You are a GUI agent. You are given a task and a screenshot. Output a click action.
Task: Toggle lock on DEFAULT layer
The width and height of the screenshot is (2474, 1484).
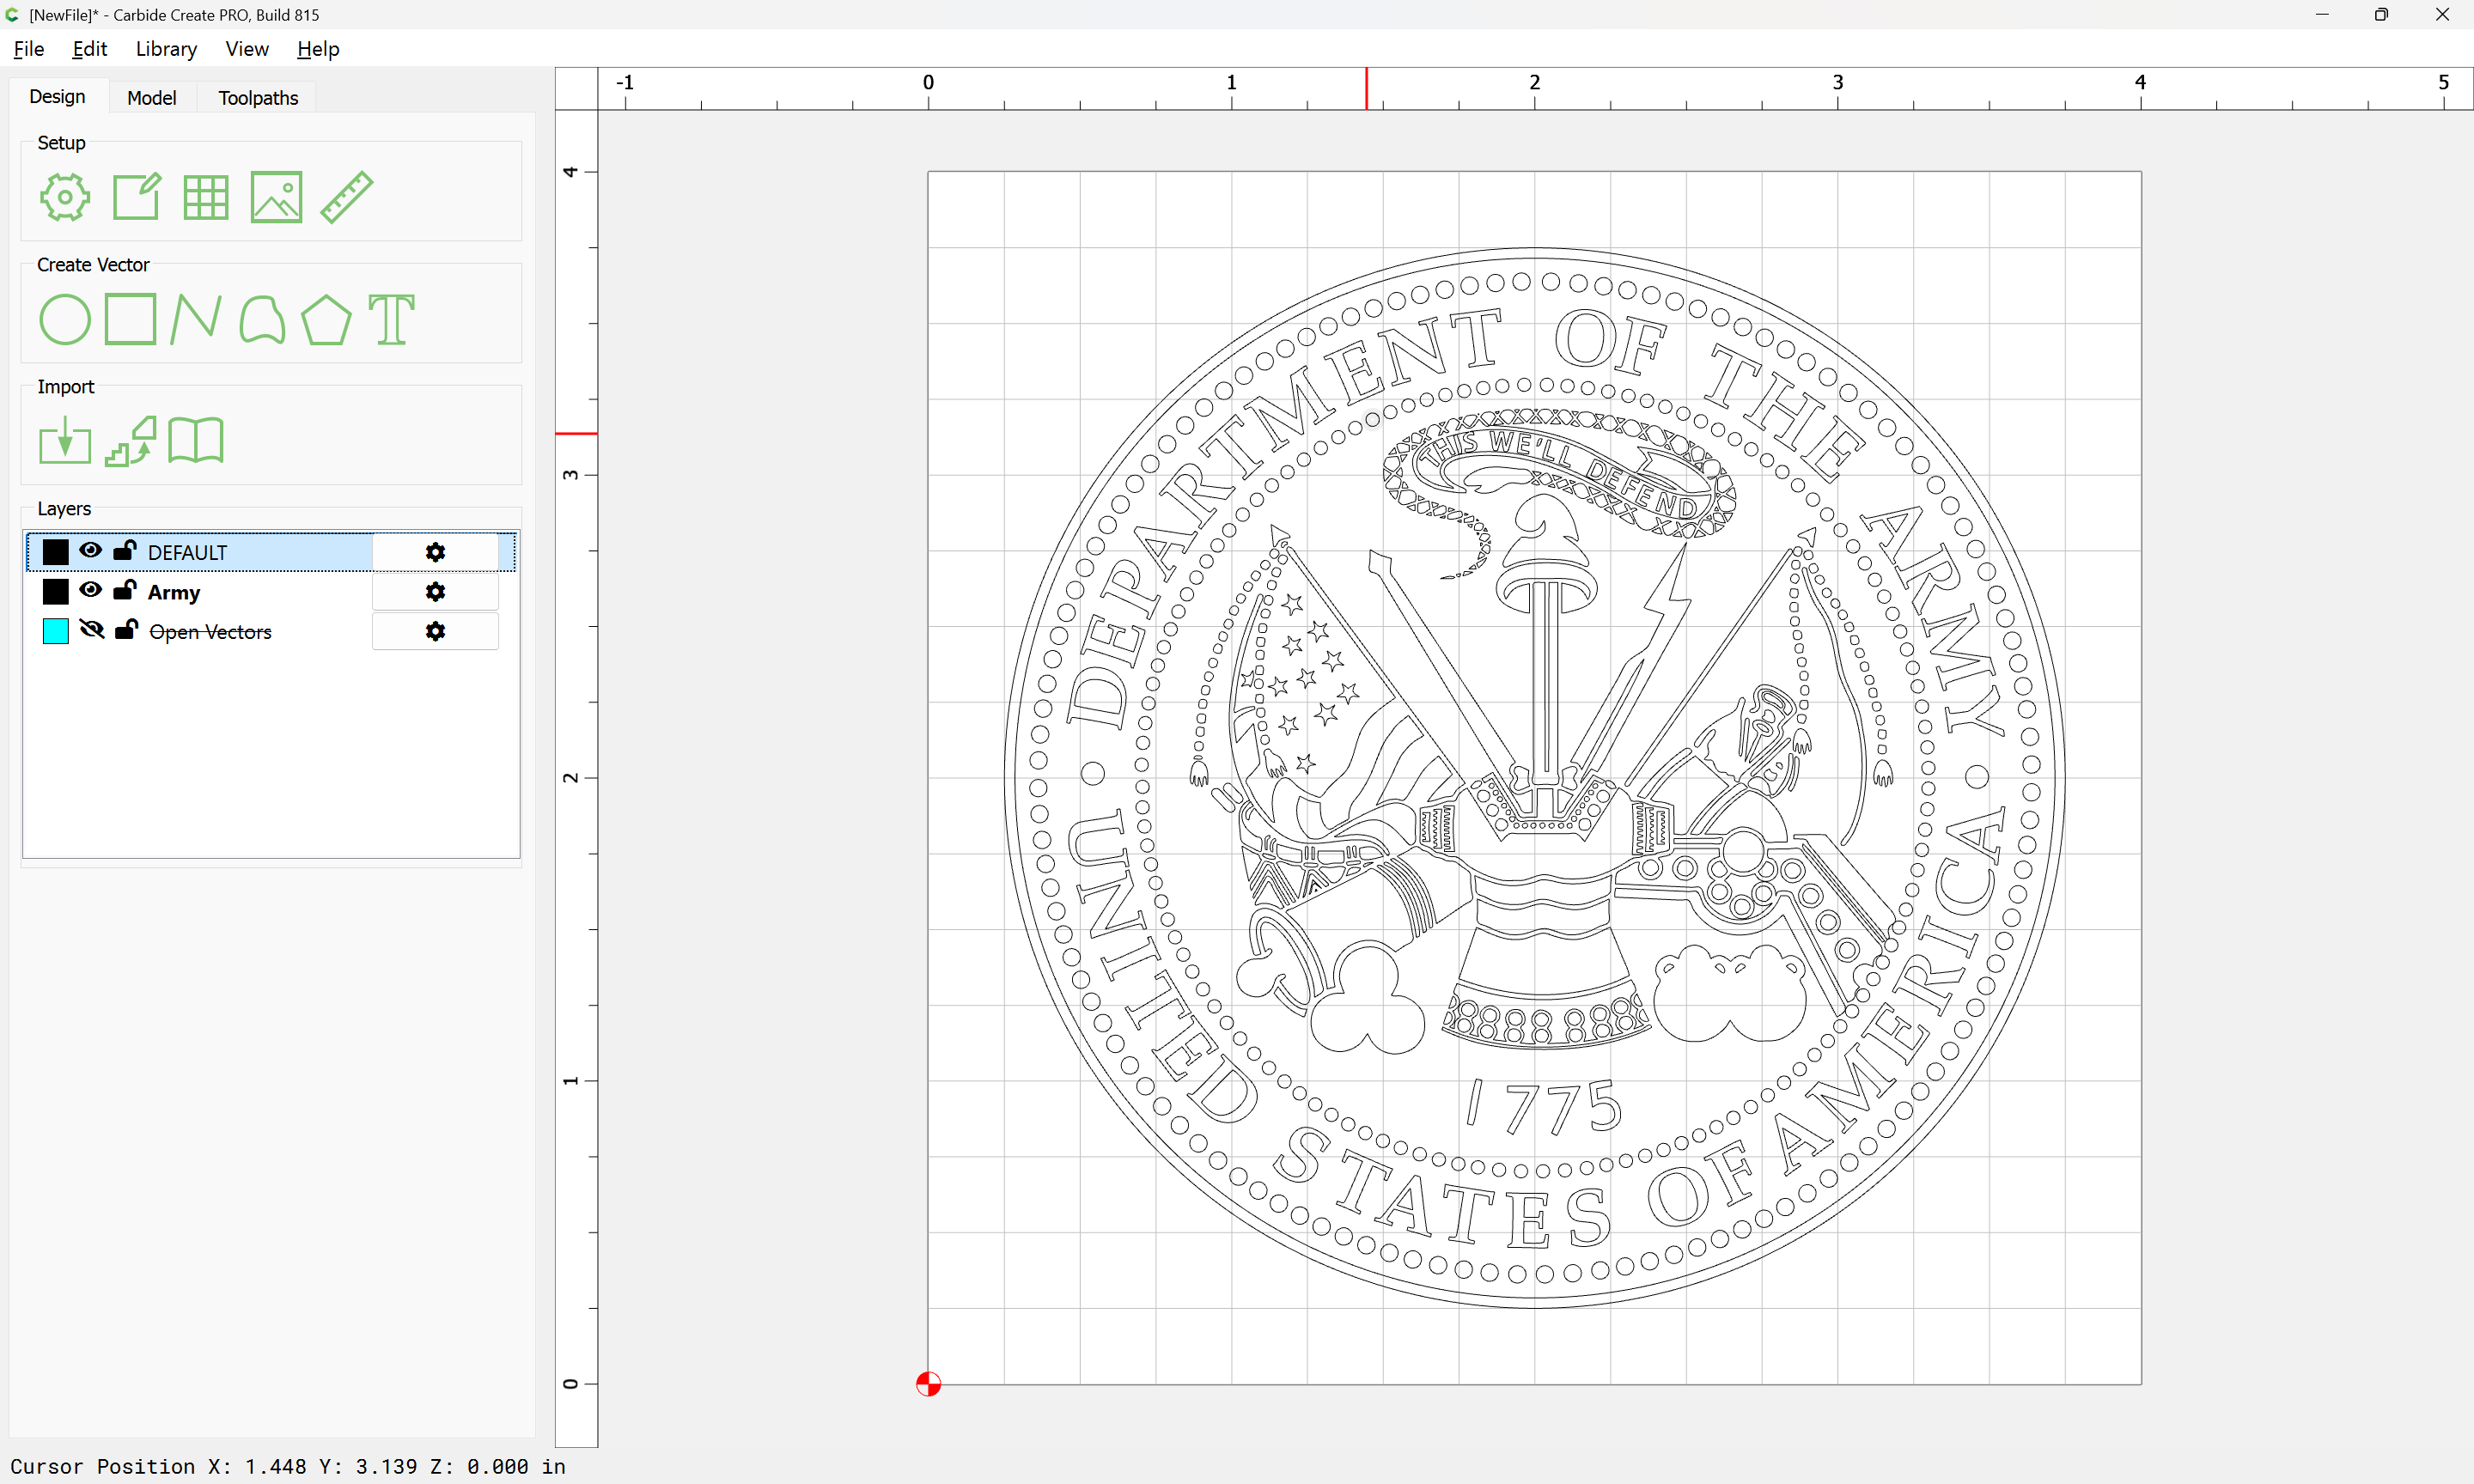pos(125,550)
